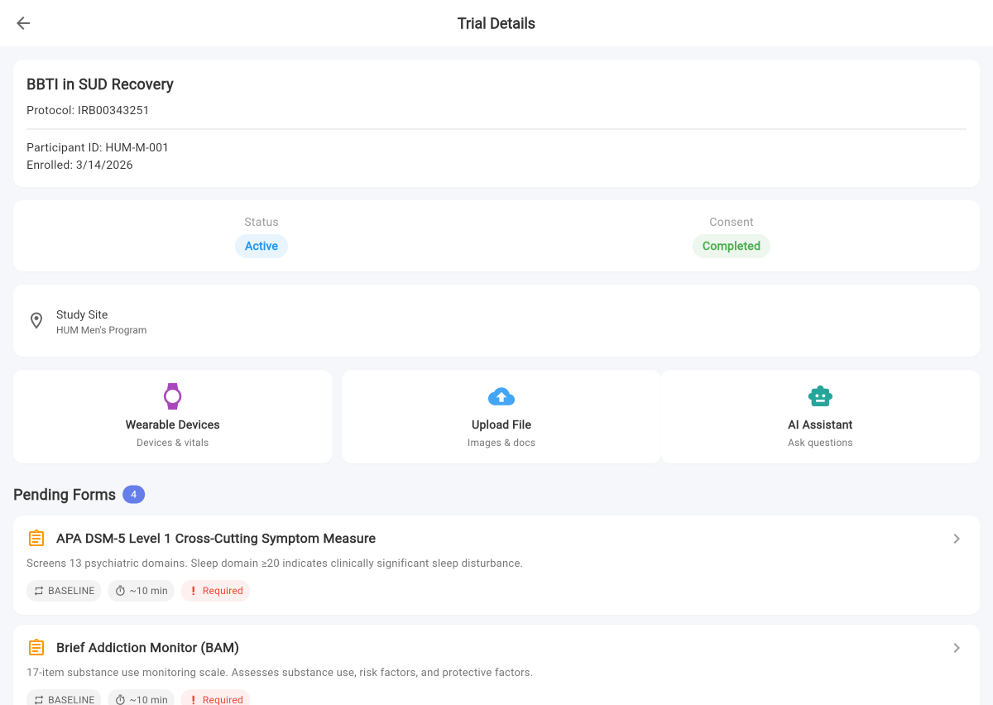Open the Wearable Devices panel icon
Viewport: 993px width, 705px height.
pos(172,396)
